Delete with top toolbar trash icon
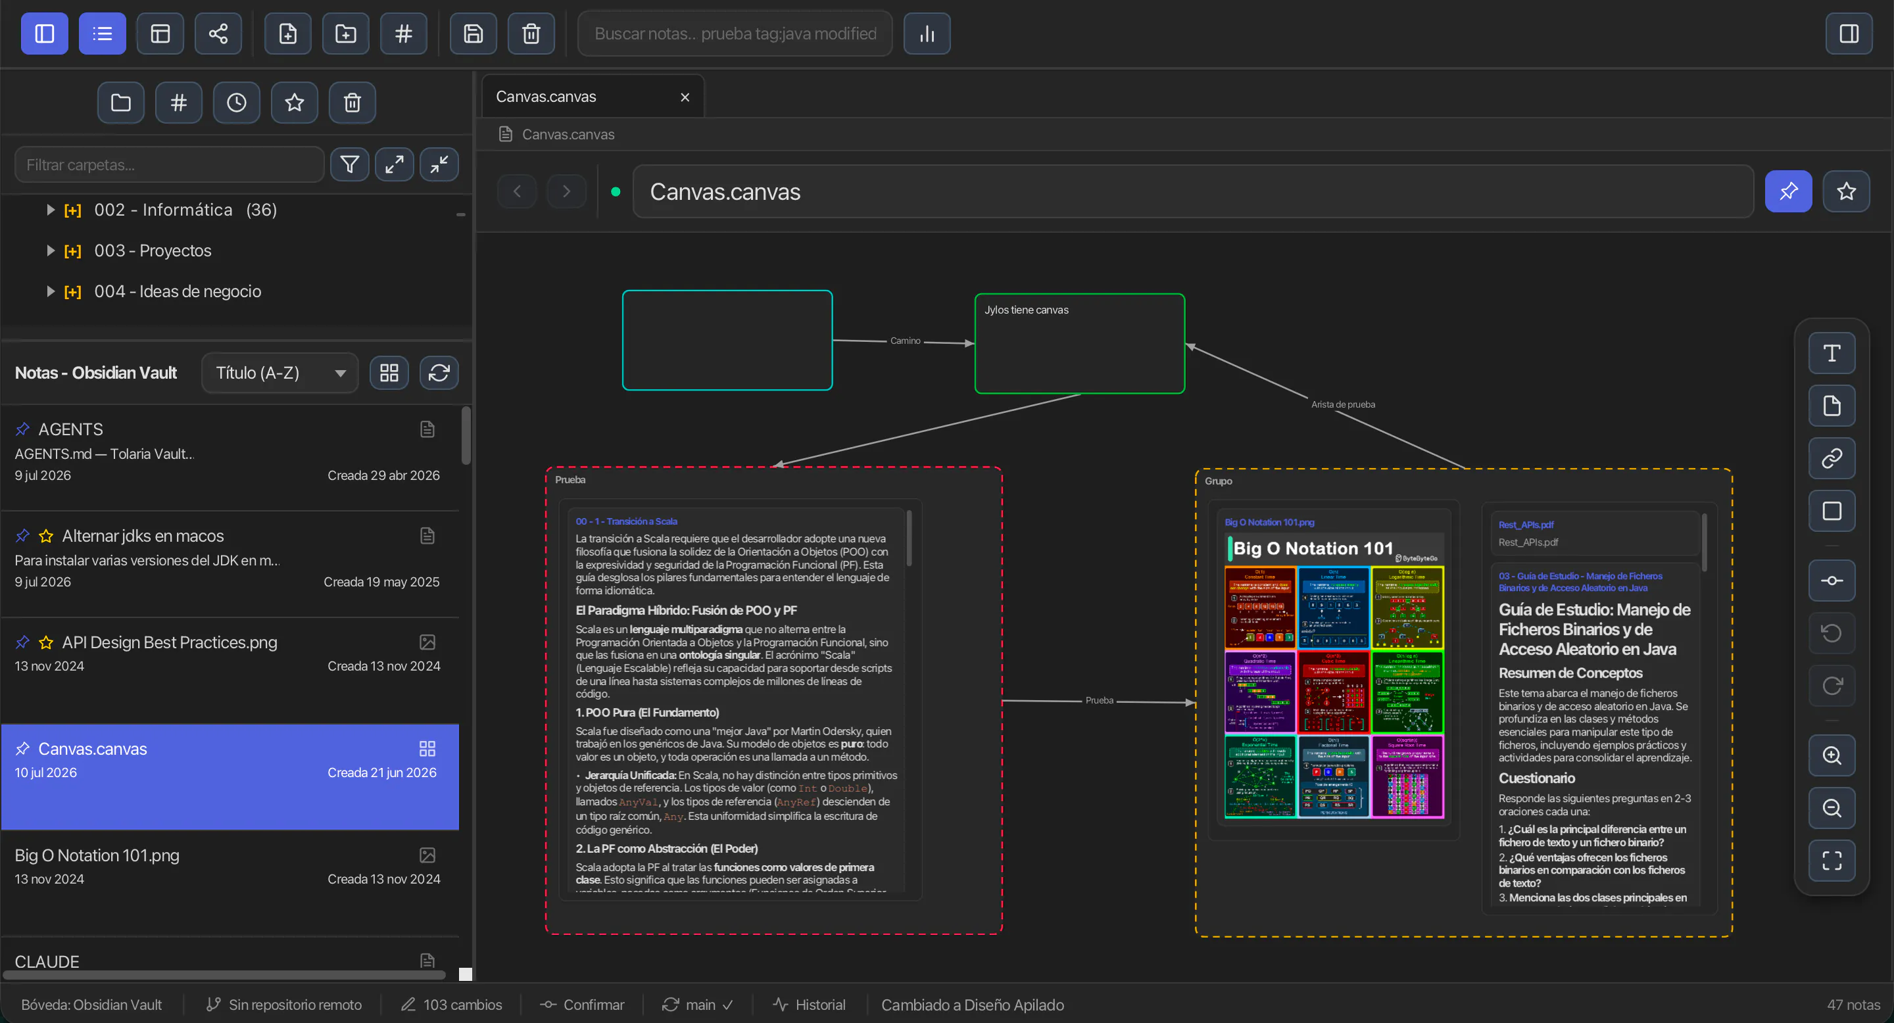 [531, 34]
